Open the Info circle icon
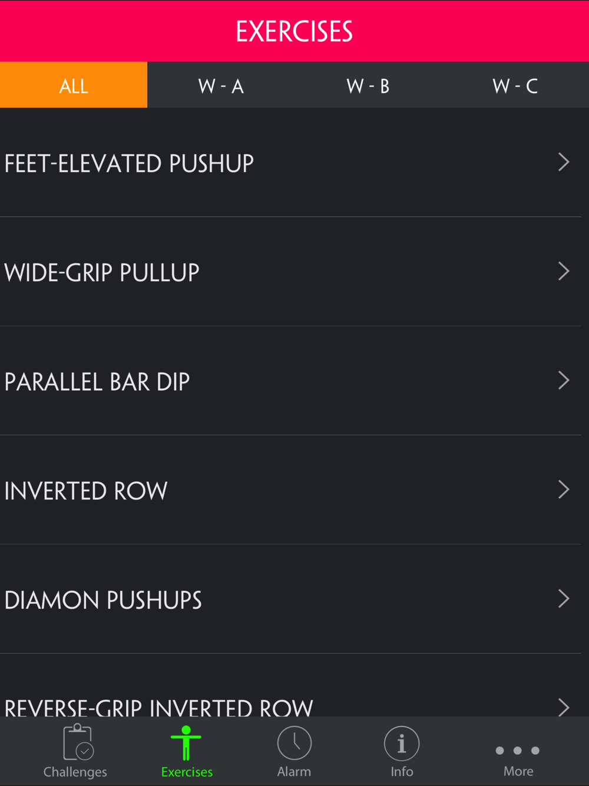Image resolution: width=589 pixels, height=786 pixels. coord(402,743)
